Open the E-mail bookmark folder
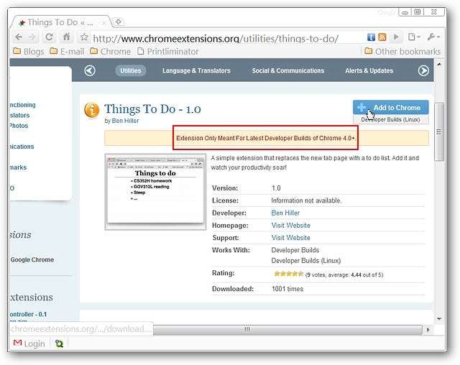 point(67,52)
